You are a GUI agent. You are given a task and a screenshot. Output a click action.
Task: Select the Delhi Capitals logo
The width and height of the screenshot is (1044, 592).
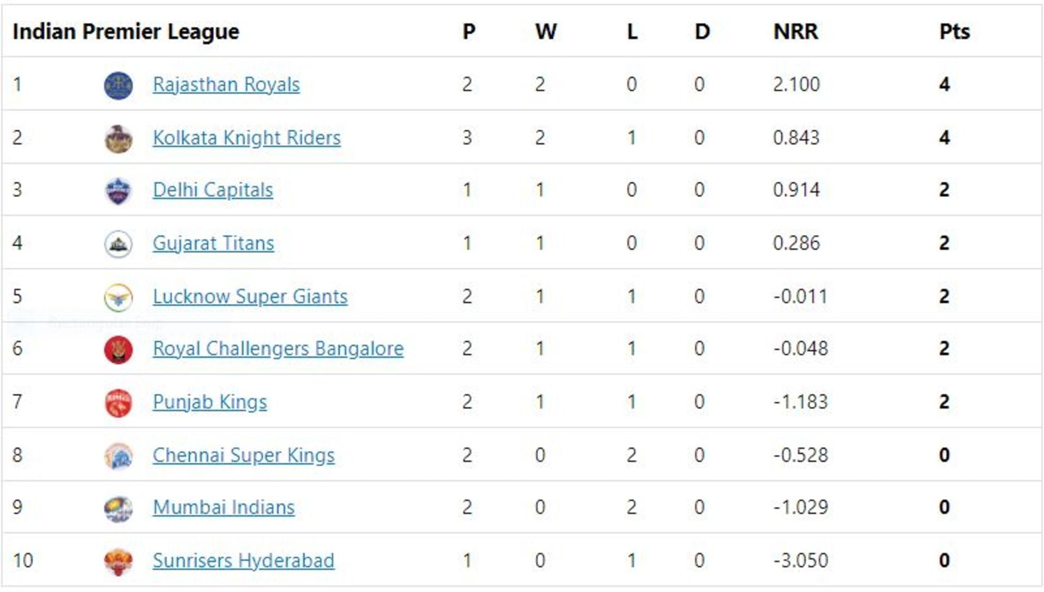120,190
